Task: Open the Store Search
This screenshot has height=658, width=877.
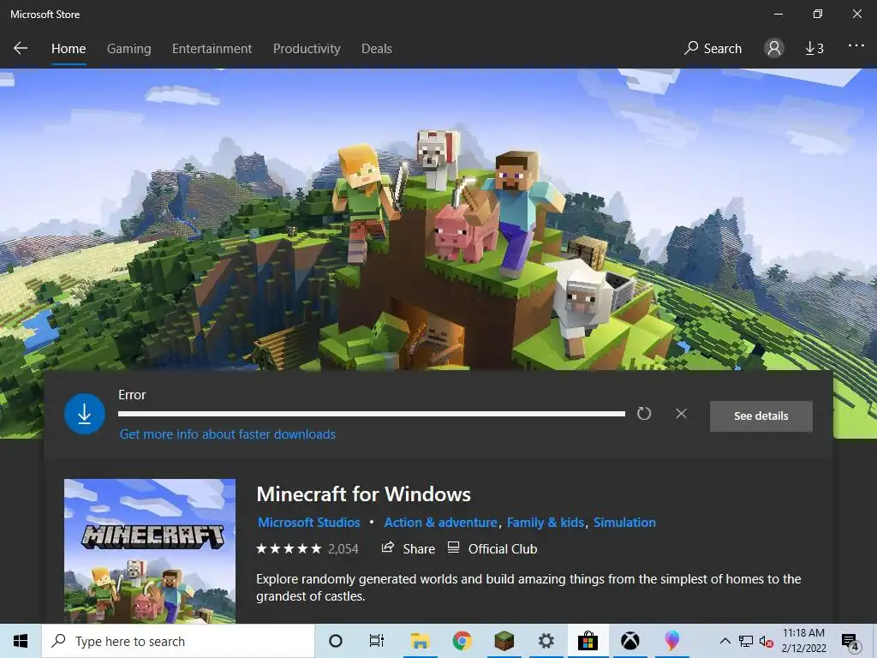Action: pos(713,49)
